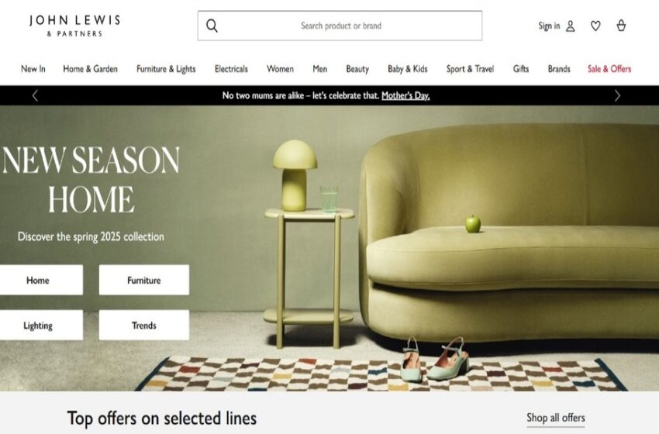This screenshot has width=659, height=434.
Task: Show next banner message arrow
Action: (x=617, y=96)
